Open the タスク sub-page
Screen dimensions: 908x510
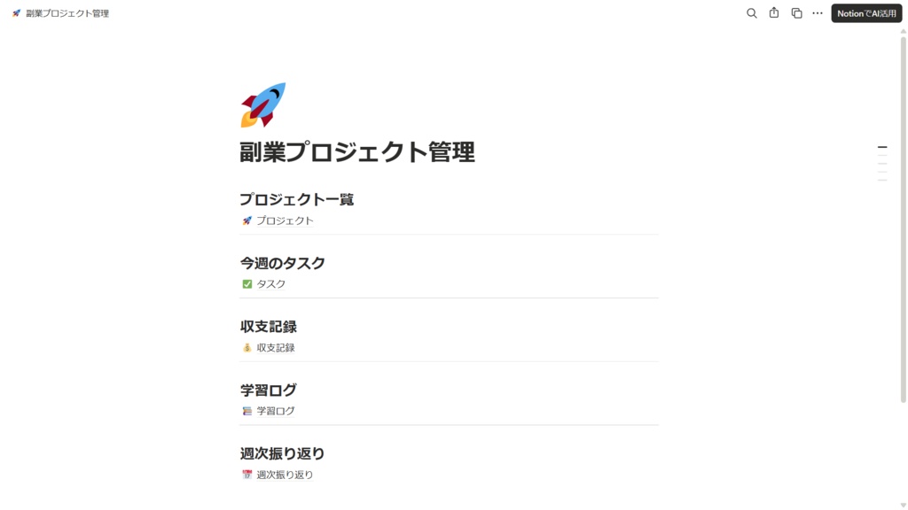pyautogui.click(x=271, y=285)
